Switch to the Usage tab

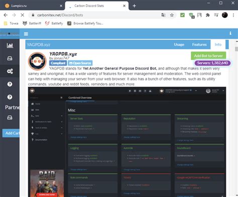179,44
